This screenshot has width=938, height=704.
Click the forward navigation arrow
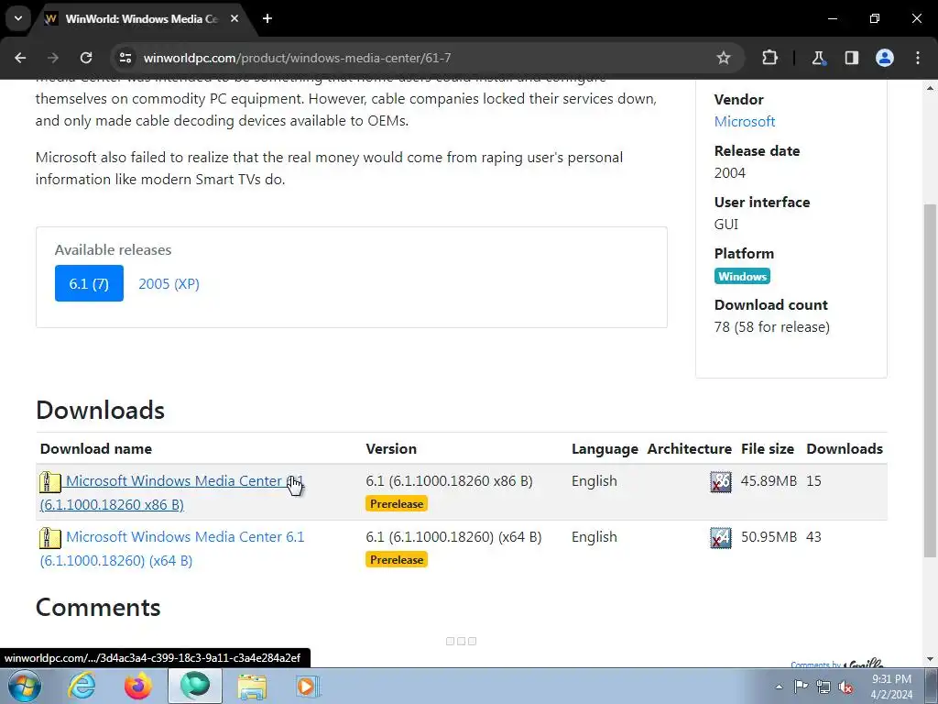tap(53, 58)
